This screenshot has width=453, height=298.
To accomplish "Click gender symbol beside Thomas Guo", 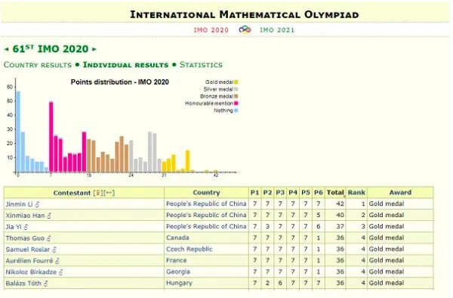I will [x=48, y=238].
